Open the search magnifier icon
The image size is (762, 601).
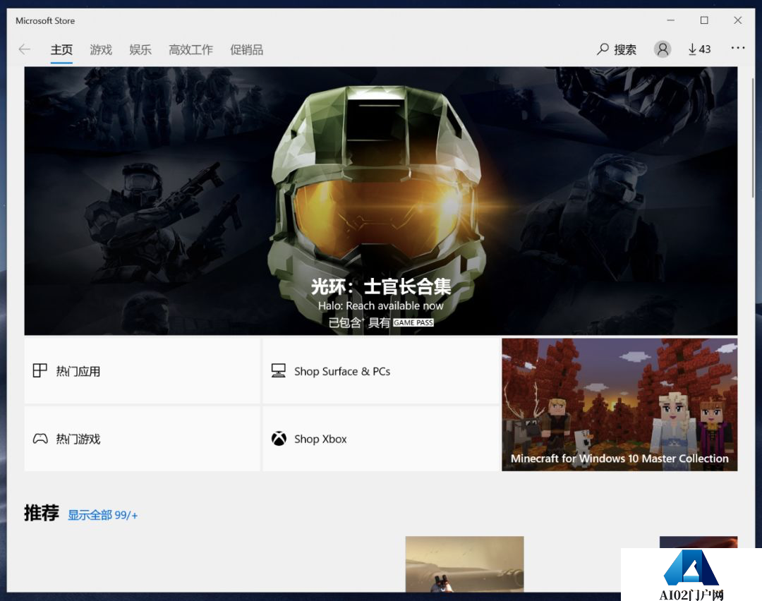click(603, 49)
